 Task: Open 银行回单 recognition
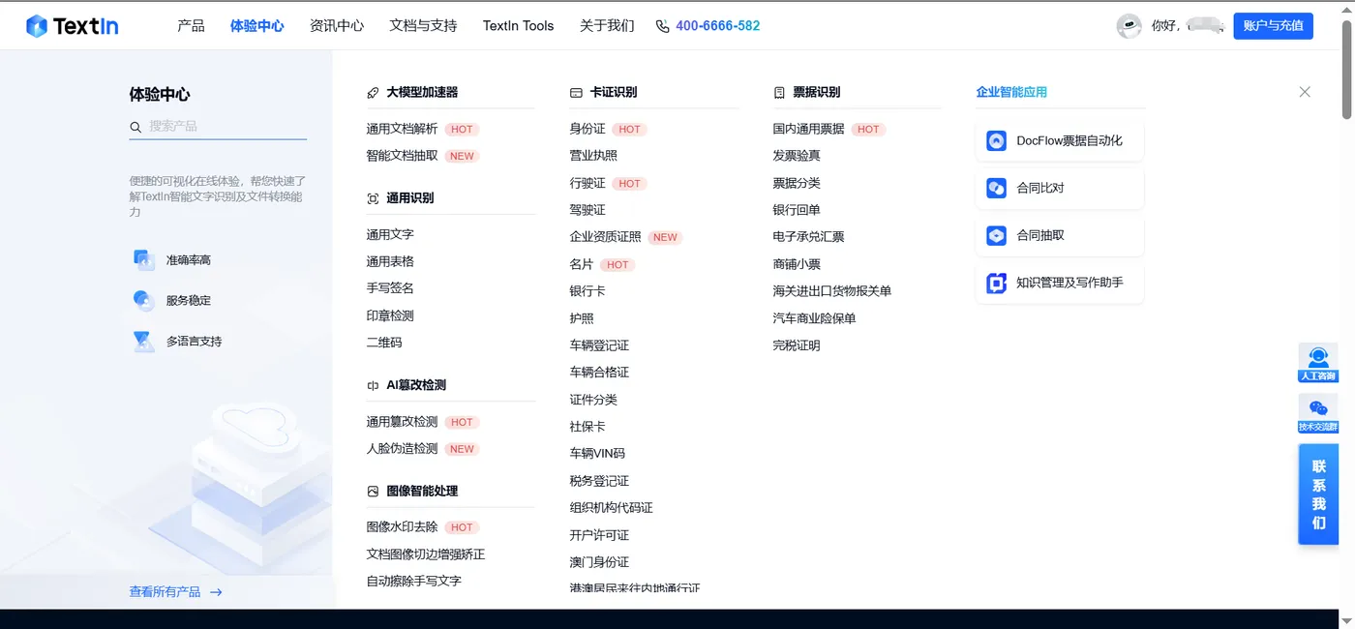point(797,210)
